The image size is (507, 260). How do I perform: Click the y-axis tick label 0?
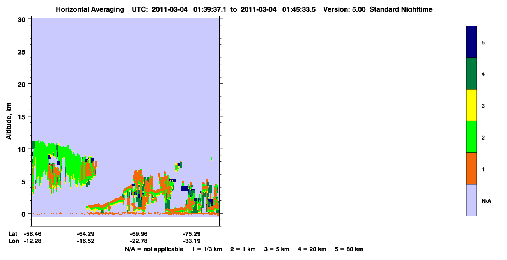[x=24, y=214]
